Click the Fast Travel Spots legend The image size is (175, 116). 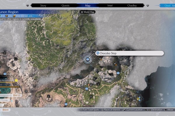tap(90, 110)
